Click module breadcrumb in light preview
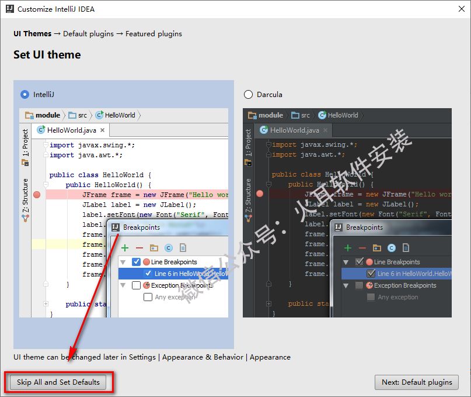Image resolution: width=471 pixels, height=397 pixels. (43, 115)
